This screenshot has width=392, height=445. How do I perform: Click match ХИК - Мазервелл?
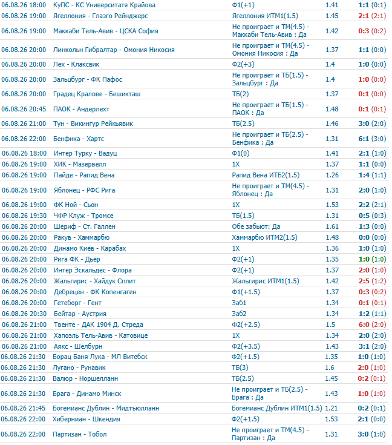click(80, 164)
